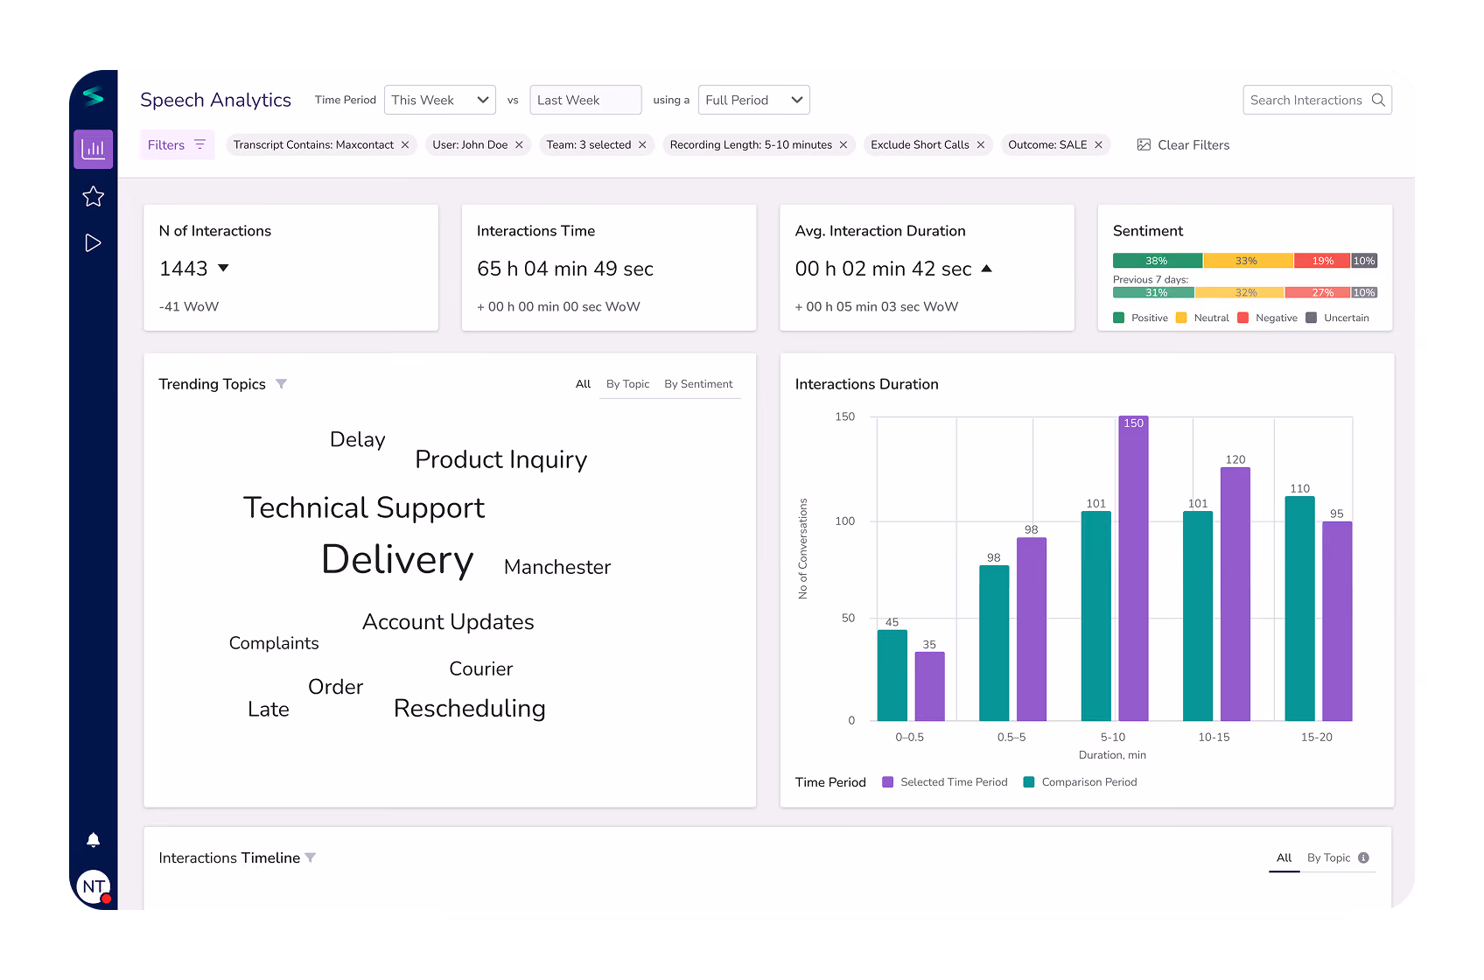1484x980 pixels.
Task: Click the Speech Analytics title
Action: pyautogui.click(x=215, y=101)
